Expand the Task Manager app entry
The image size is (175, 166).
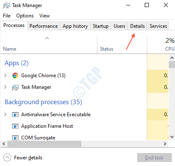[x=5, y=87]
